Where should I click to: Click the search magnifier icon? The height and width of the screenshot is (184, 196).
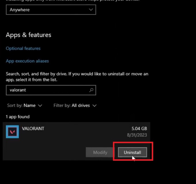pyautogui.click(x=91, y=90)
